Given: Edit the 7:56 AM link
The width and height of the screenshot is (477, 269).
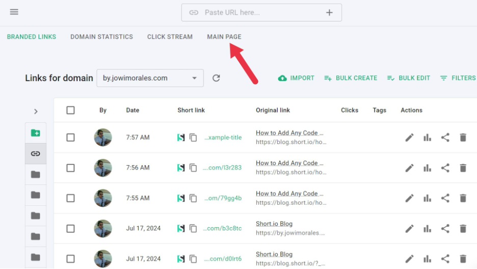Looking at the screenshot, I should click(x=409, y=168).
